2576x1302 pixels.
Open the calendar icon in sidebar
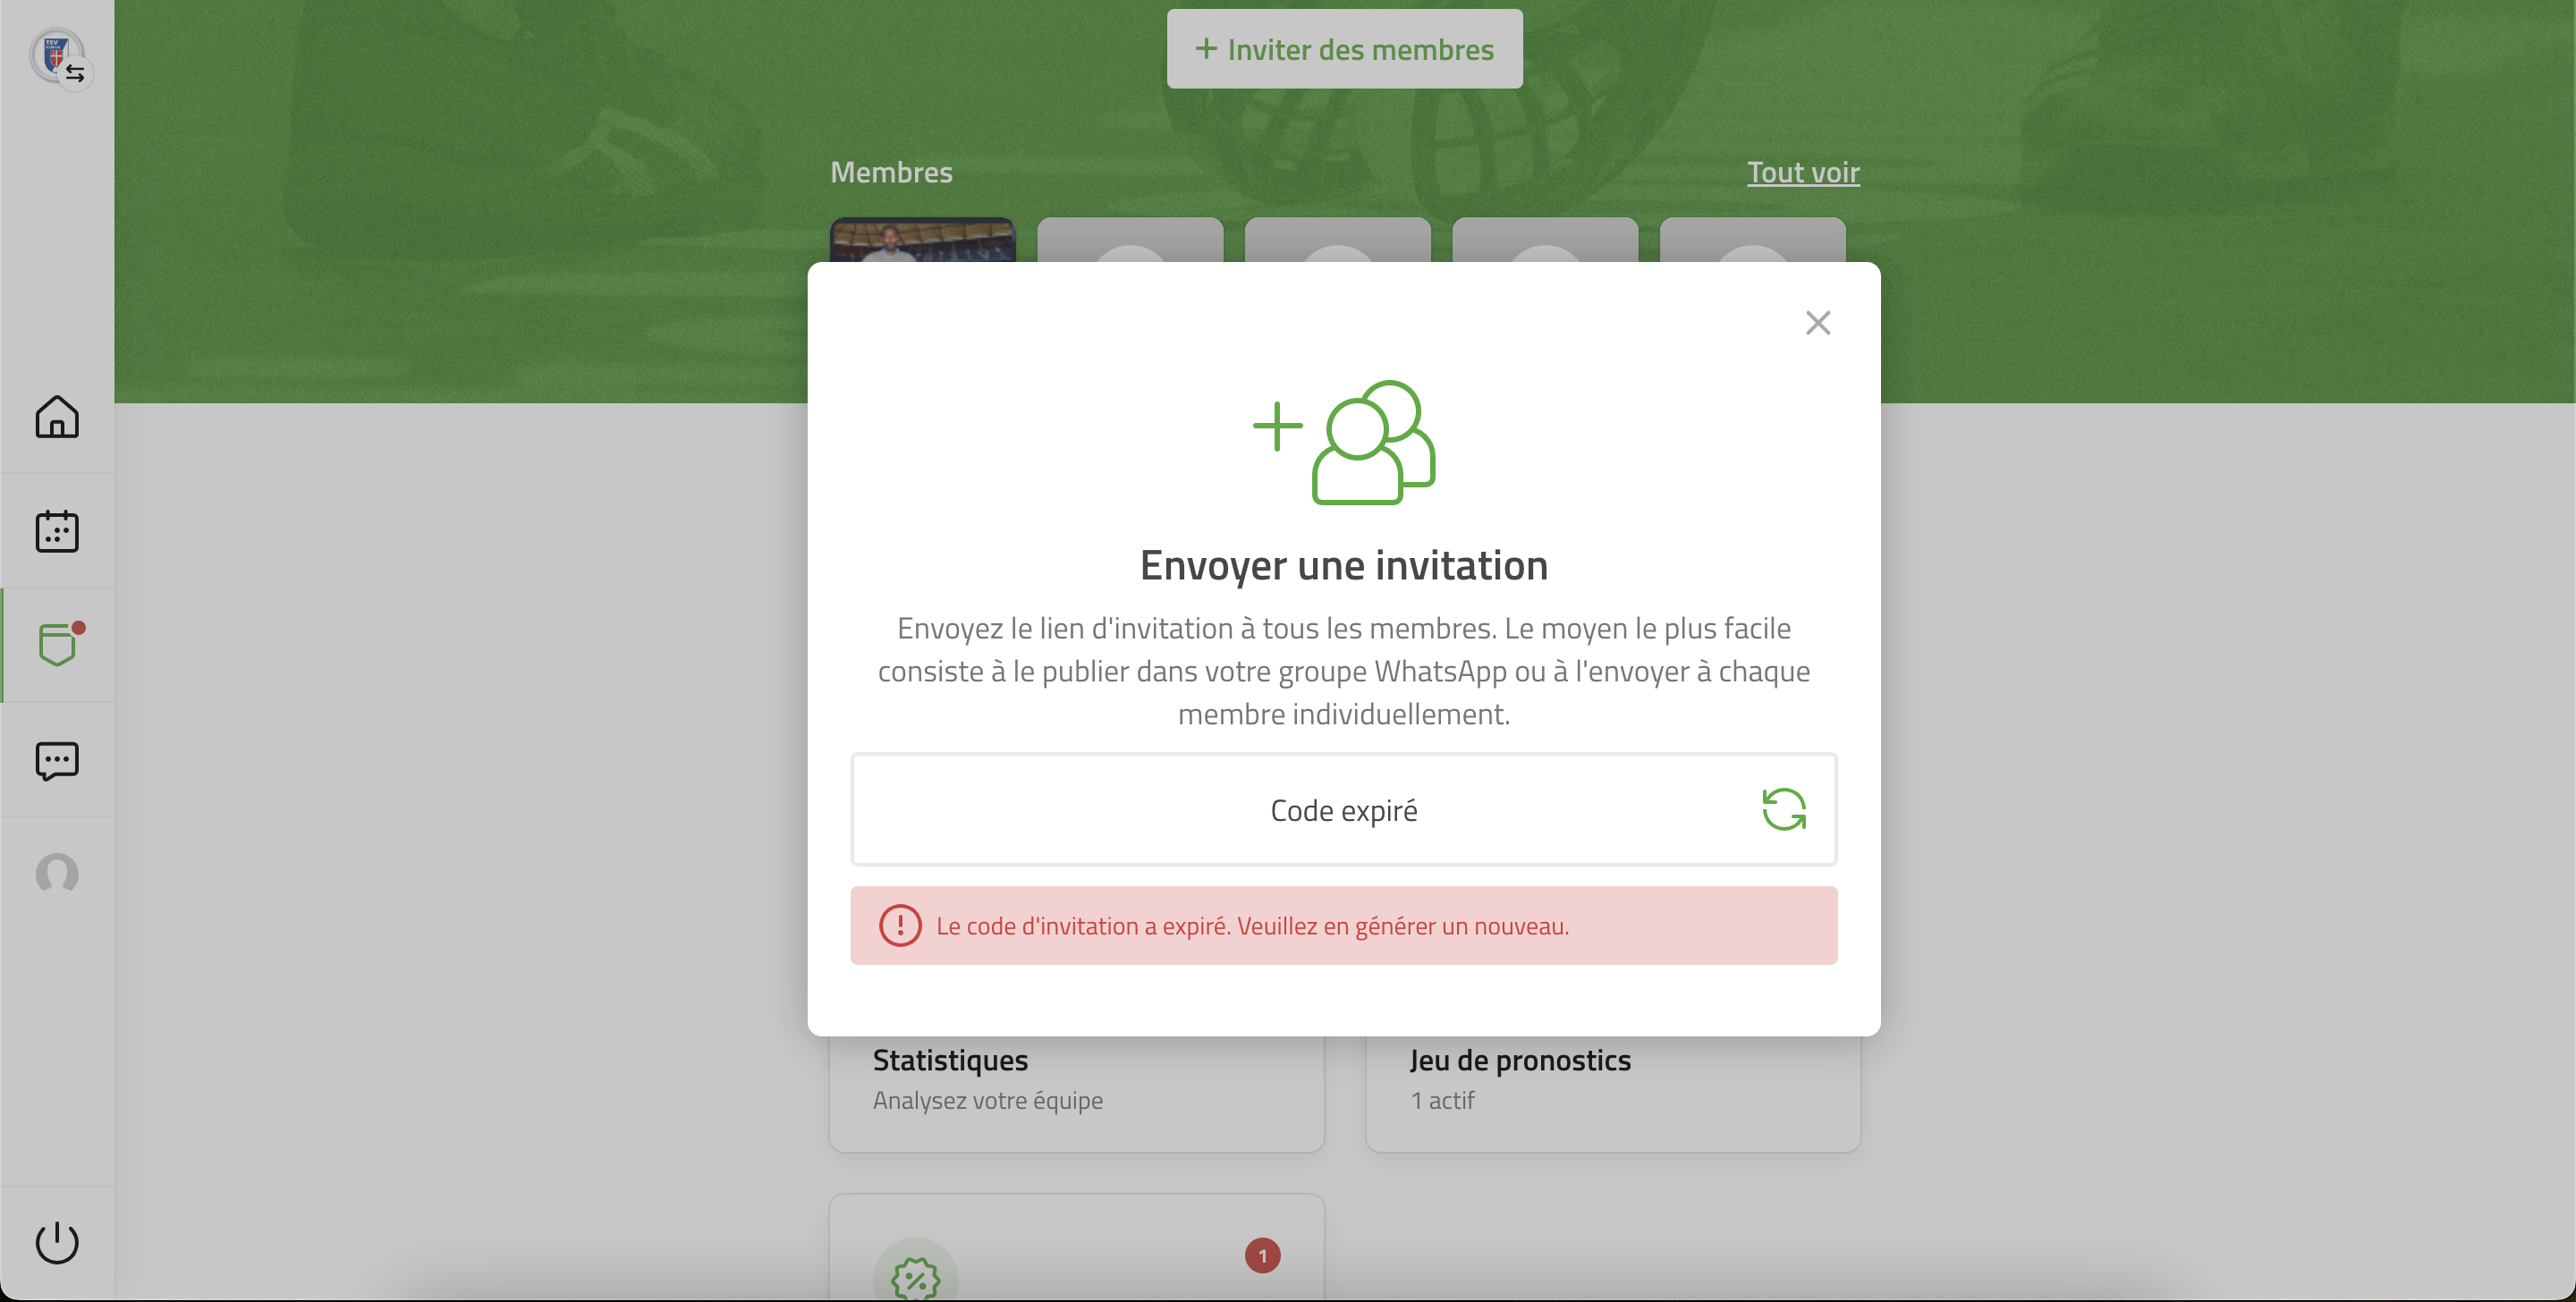(57, 531)
